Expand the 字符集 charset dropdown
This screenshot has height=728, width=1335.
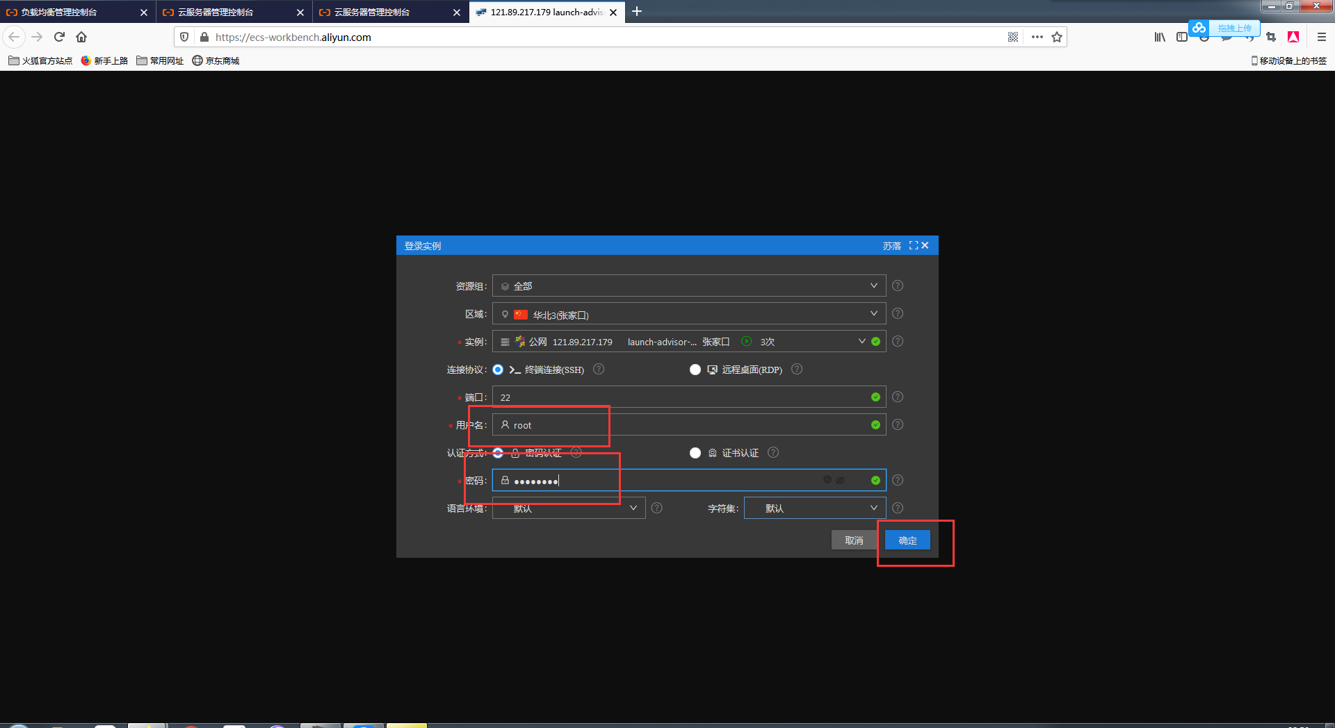tap(814, 508)
